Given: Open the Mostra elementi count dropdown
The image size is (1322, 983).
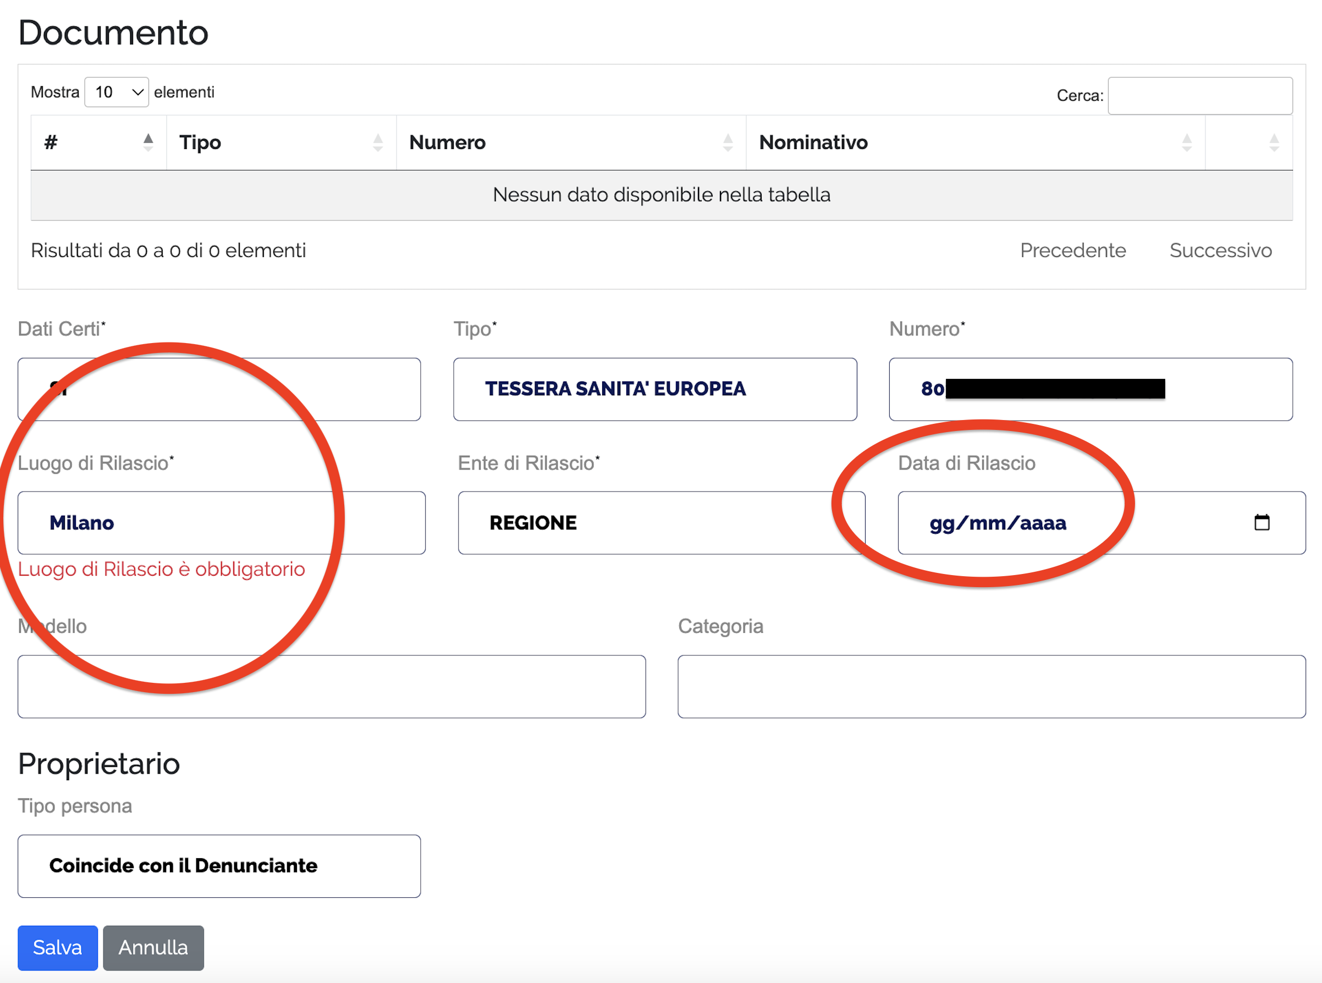Looking at the screenshot, I should (x=117, y=92).
